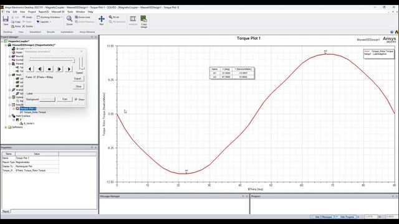This screenshot has width=399, height=224.
Task: Stop the animation playback
Action: point(49,69)
